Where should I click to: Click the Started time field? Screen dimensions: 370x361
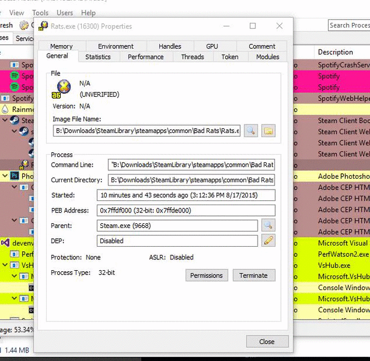click(x=186, y=196)
